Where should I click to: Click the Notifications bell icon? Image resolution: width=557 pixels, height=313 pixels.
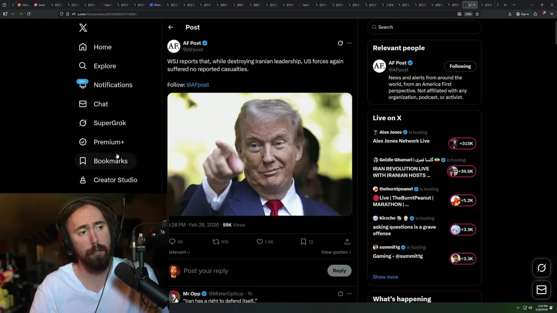tap(83, 85)
